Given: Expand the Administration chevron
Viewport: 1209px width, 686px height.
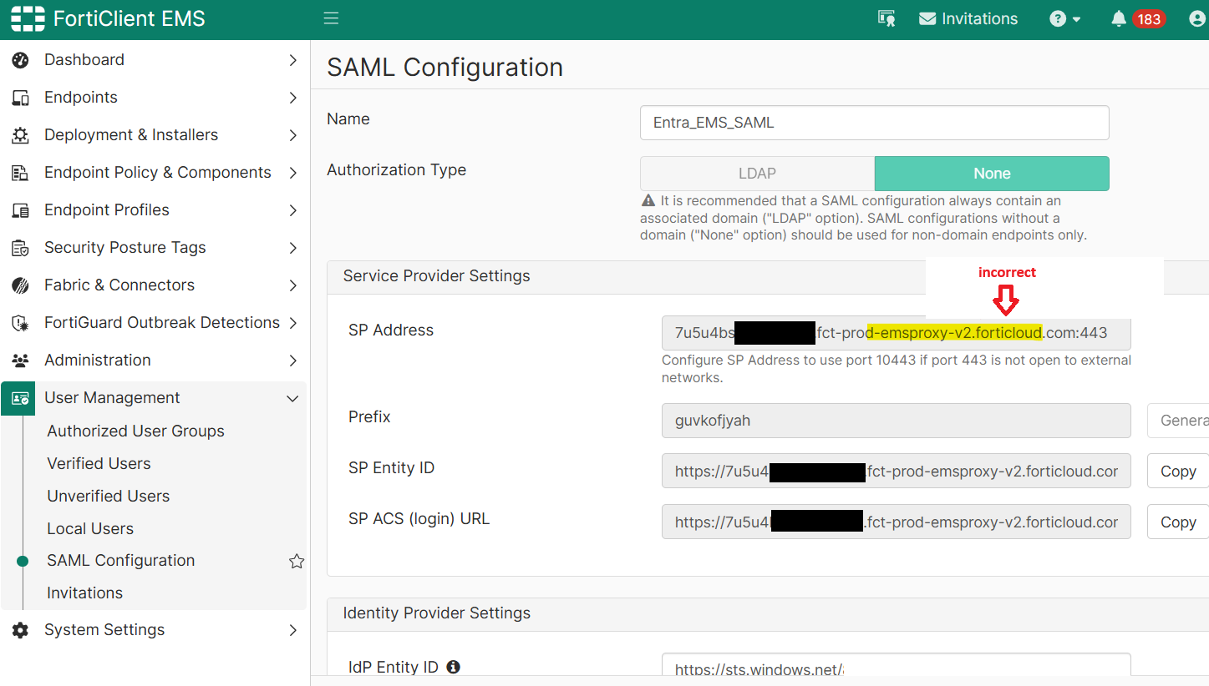Looking at the screenshot, I should [x=292, y=361].
